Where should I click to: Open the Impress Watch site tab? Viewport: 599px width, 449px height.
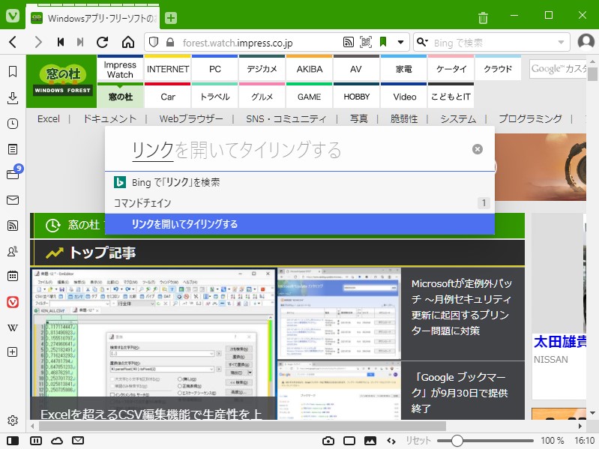[121, 70]
